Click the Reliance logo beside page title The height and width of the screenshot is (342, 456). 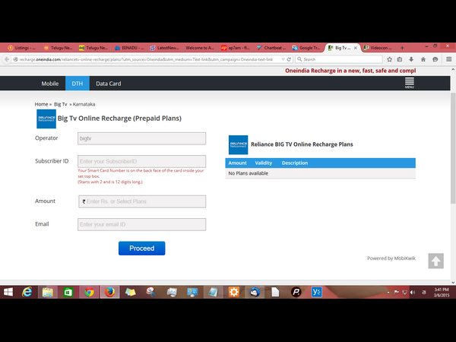click(46, 119)
